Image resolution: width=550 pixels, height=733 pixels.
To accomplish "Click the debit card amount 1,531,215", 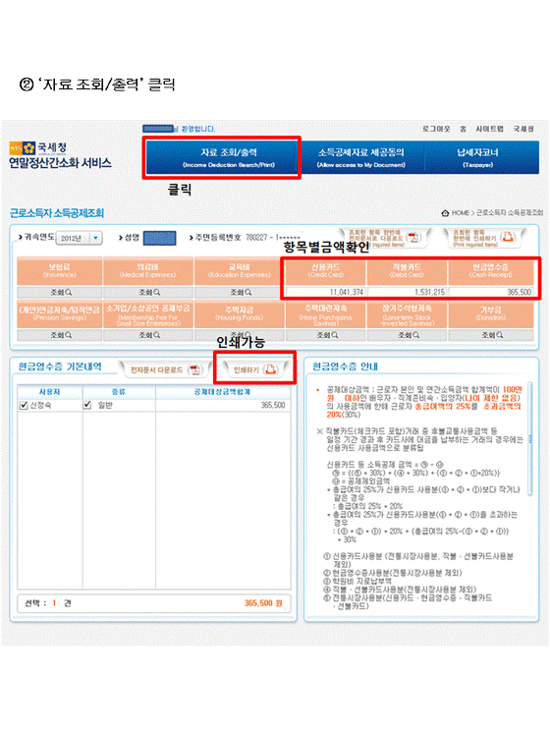I will (x=429, y=292).
